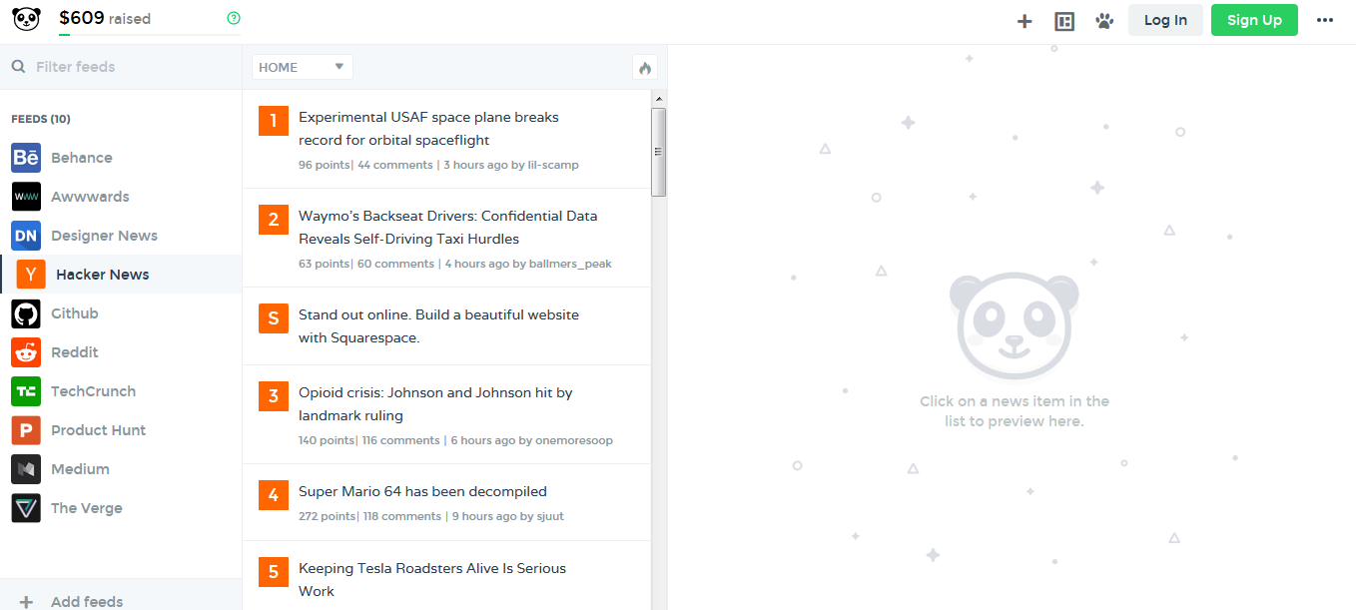Open the three-dots more options menu

tap(1325, 20)
